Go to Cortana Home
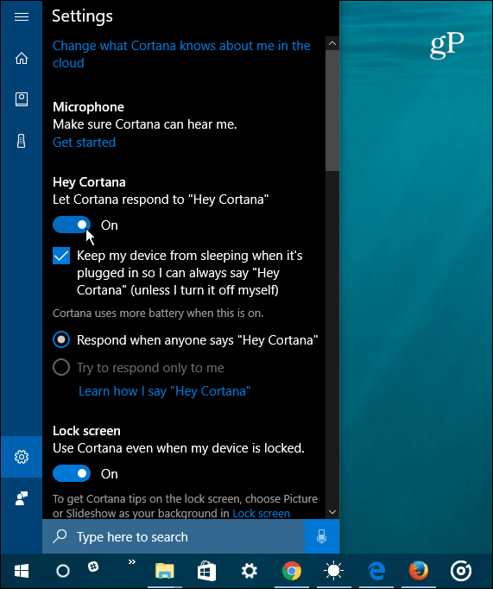The height and width of the screenshot is (589, 493). pyautogui.click(x=22, y=58)
